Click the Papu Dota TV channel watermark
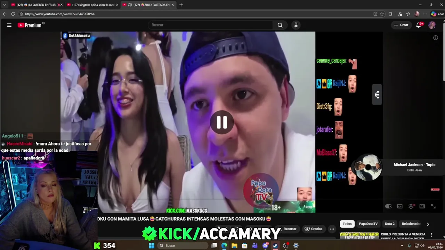The image size is (445, 250). tap(261, 190)
